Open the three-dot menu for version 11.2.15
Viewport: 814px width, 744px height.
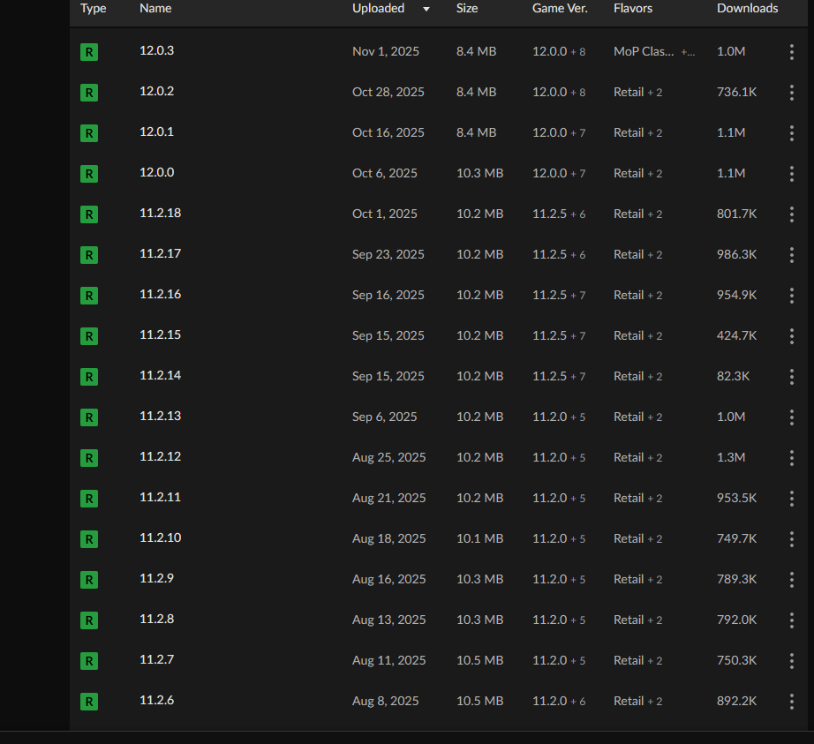pyautogui.click(x=791, y=336)
